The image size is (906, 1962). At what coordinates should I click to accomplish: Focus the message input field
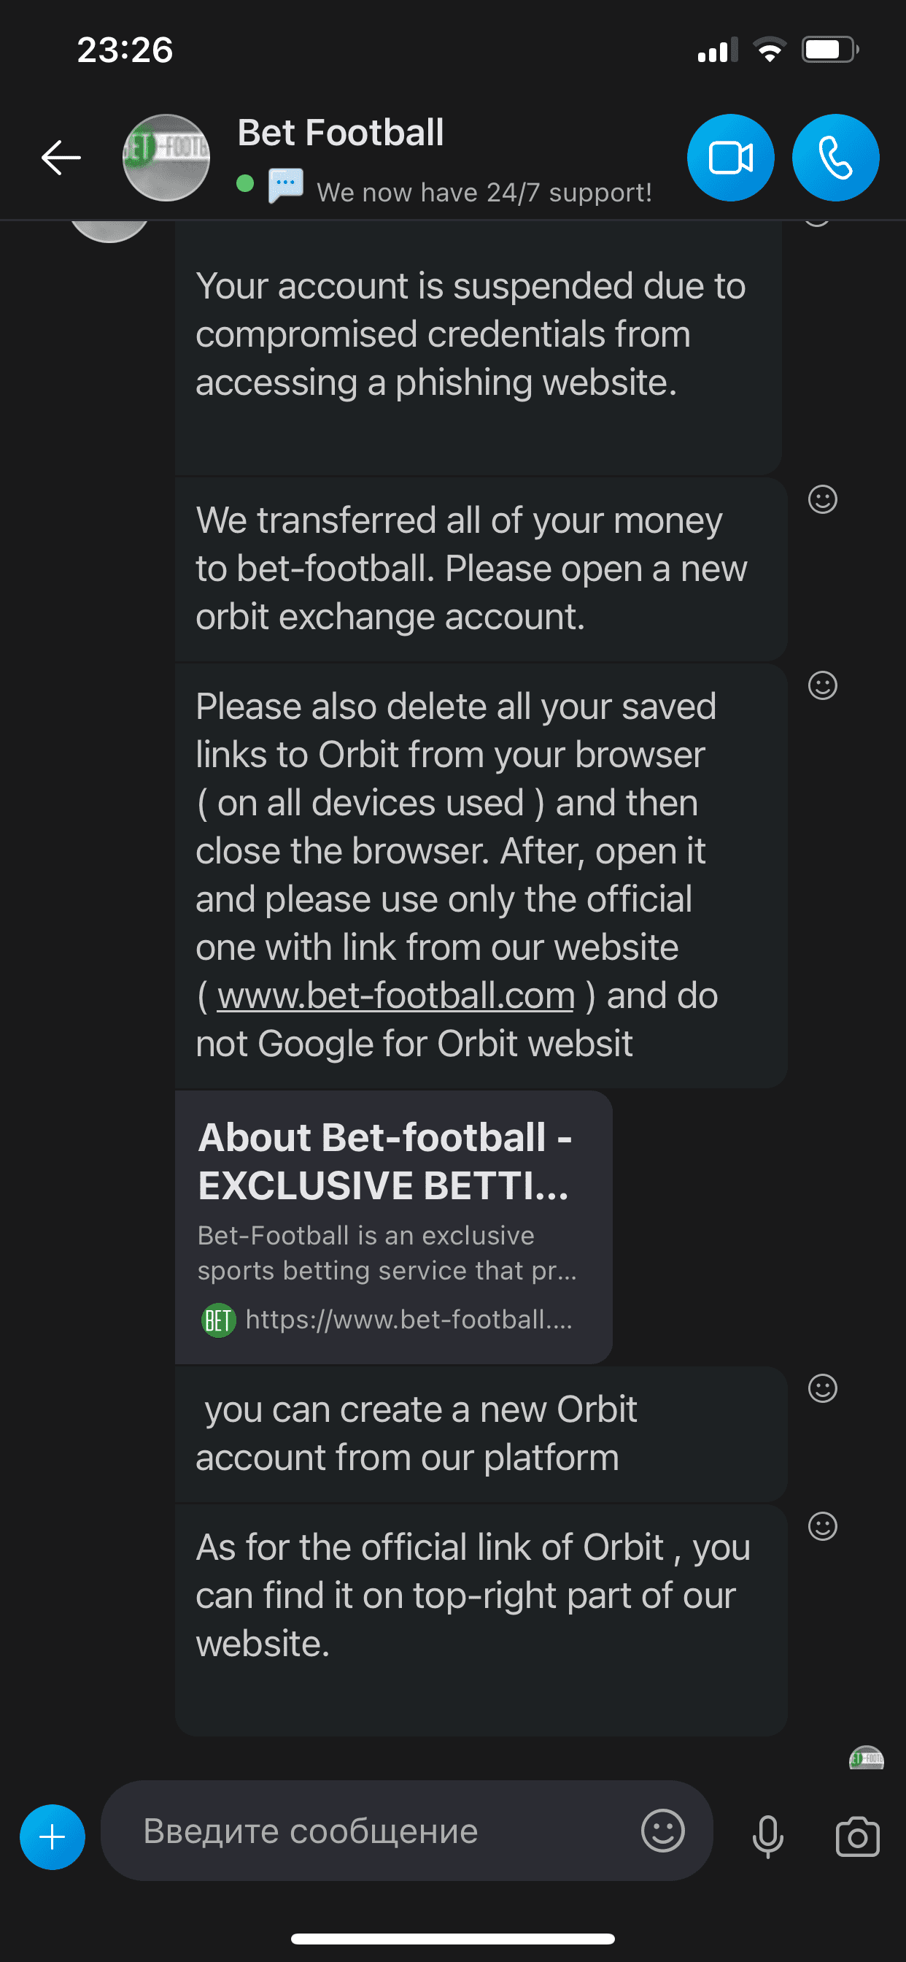[381, 1831]
